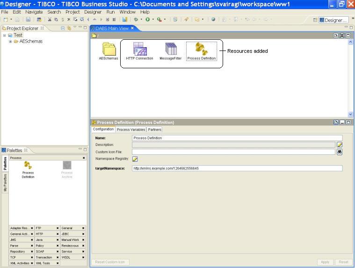355x268 pixels.
Task: Click the targetNamespace input field
Action: pos(237,168)
